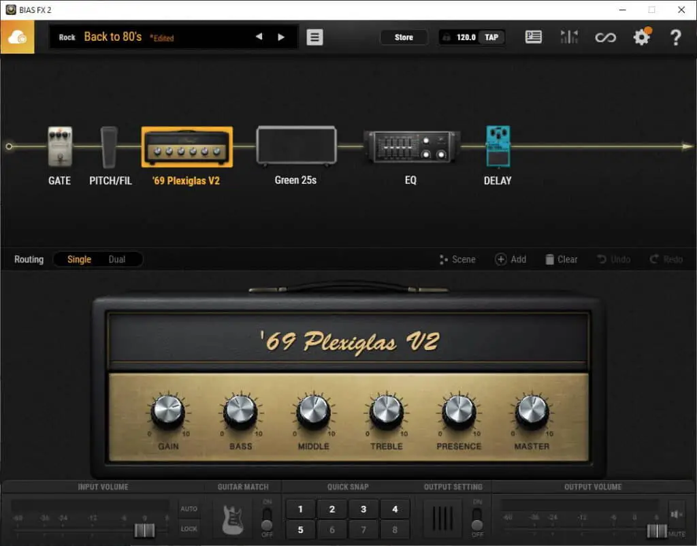The image size is (697, 546).
Task: Select Quick Snap 5
Action: pyautogui.click(x=300, y=530)
